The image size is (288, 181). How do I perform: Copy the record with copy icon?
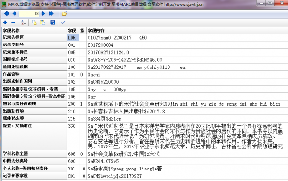tap(34, 23)
